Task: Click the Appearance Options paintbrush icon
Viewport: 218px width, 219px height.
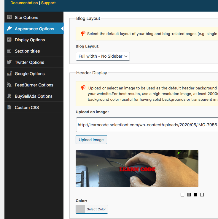Action: tap(9, 28)
